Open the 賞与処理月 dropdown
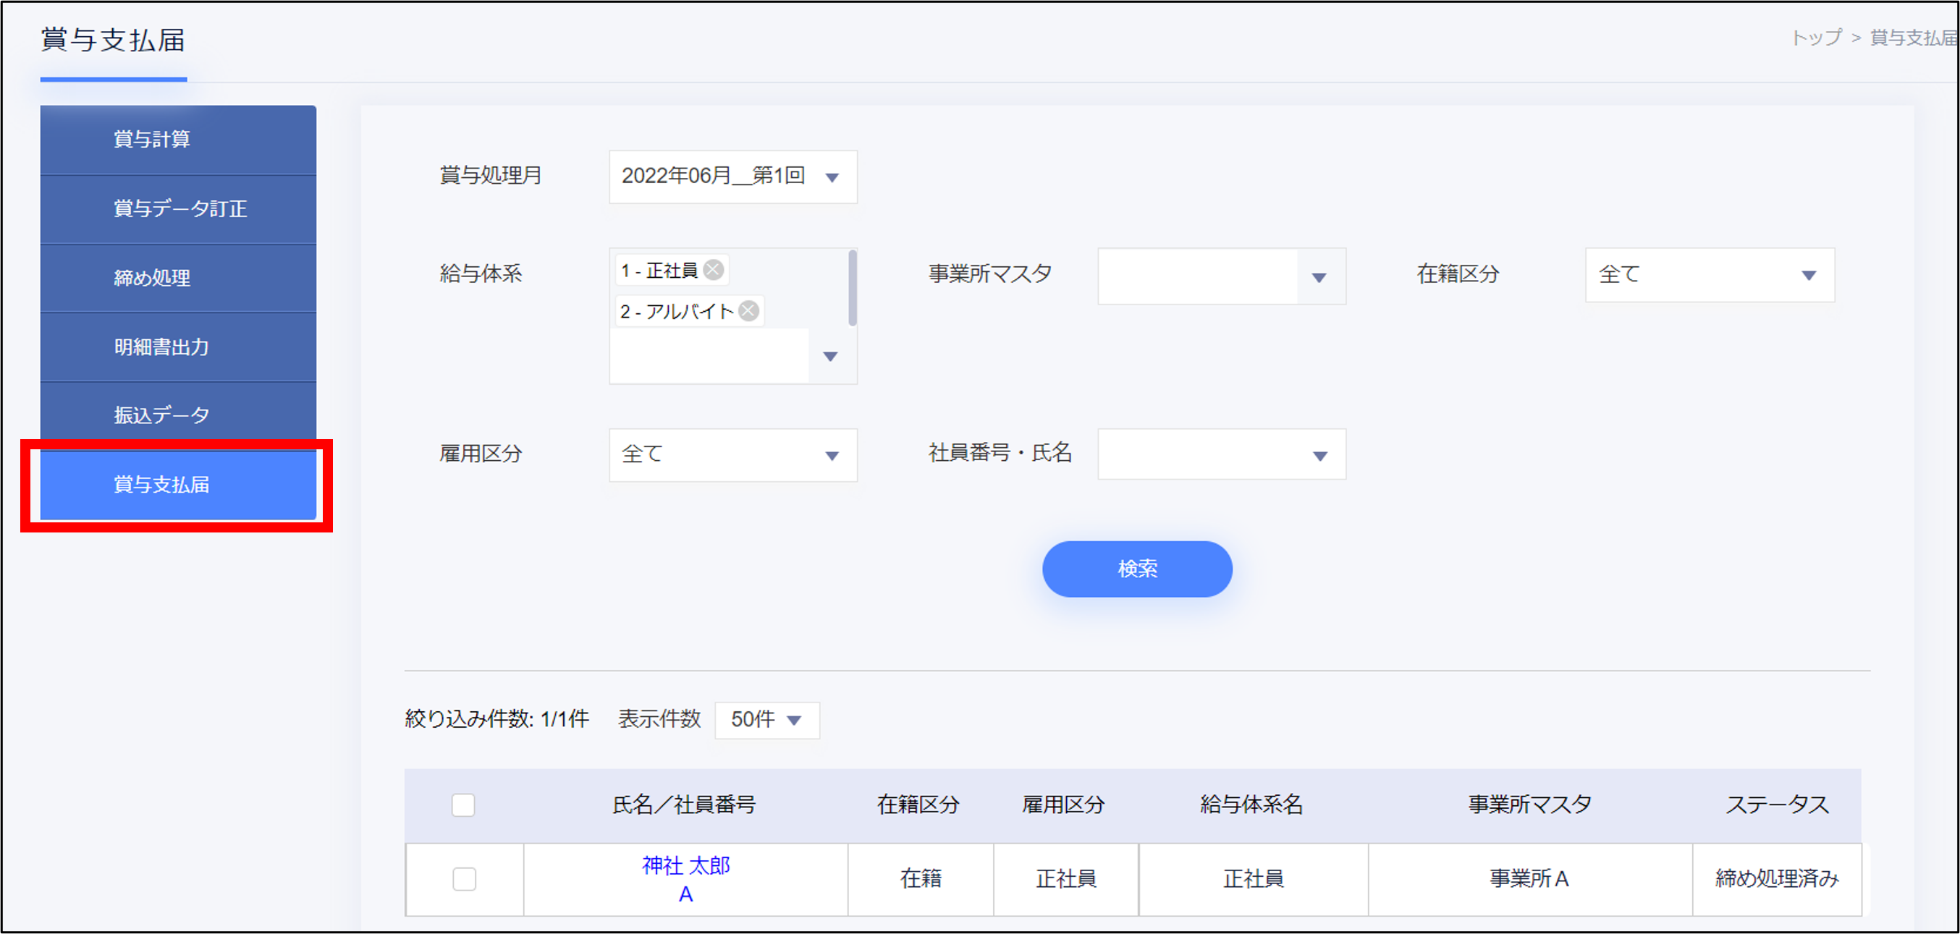This screenshot has height=934, width=1960. tap(732, 177)
